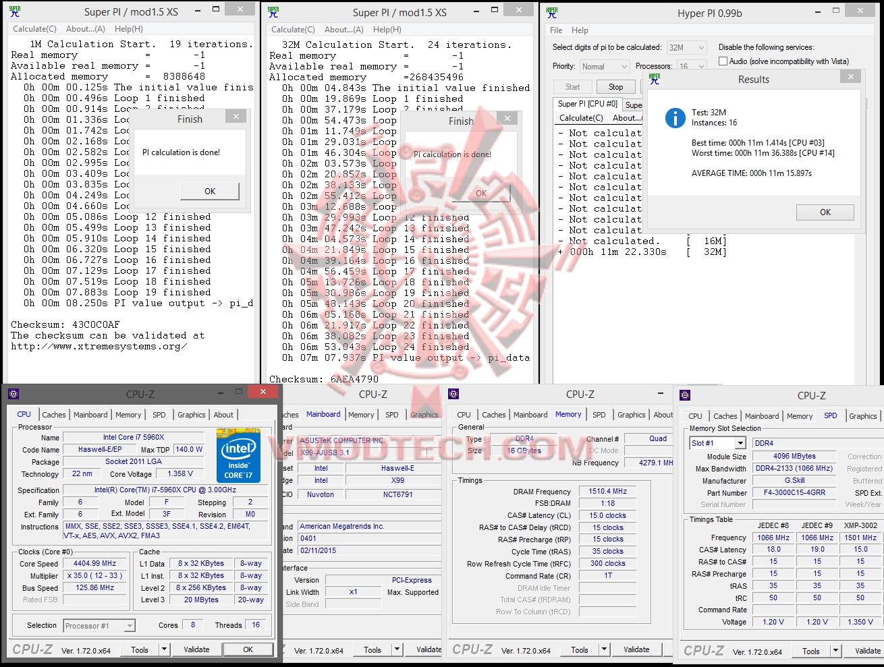Click the "http://www.xtremesystems.org/" text in 1M Super PI
884x667 pixels.
point(99,346)
